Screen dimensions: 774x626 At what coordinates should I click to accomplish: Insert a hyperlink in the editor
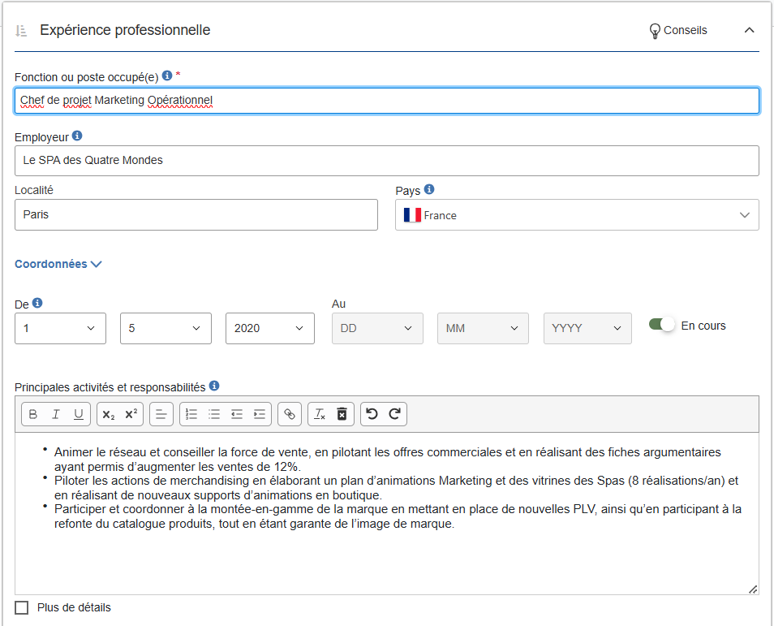[x=289, y=414]
